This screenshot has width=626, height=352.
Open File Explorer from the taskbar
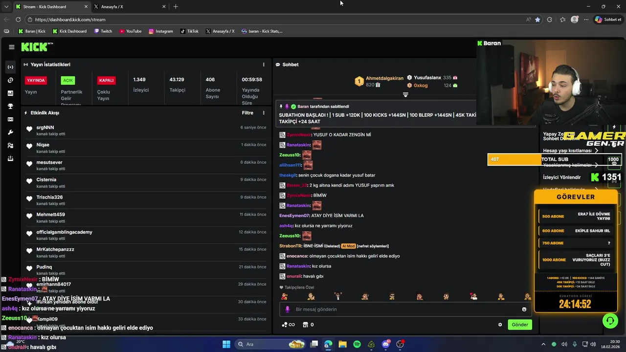click(342, 344)
